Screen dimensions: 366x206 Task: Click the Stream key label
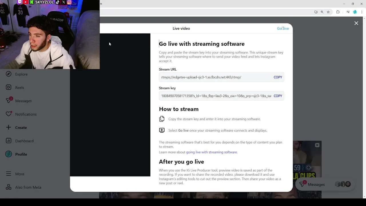point(167,88)
